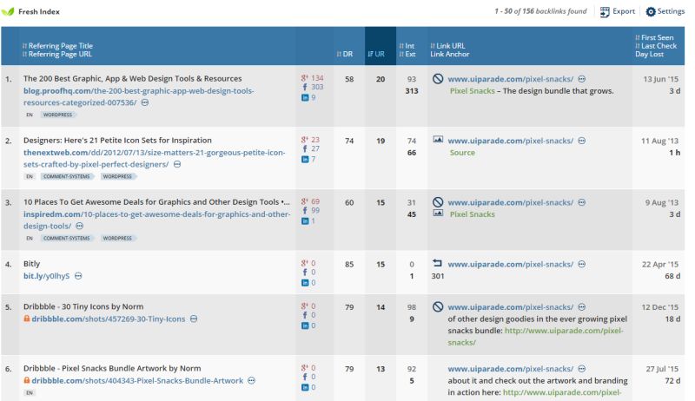
Task: Sort by Link URL column header
Action: pyautogui.click(x=447, y=46)
